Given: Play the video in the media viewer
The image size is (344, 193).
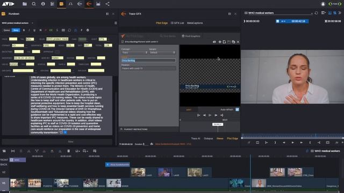Looking at the screenshot, I should pyautogui.click(x=292, y=143).
